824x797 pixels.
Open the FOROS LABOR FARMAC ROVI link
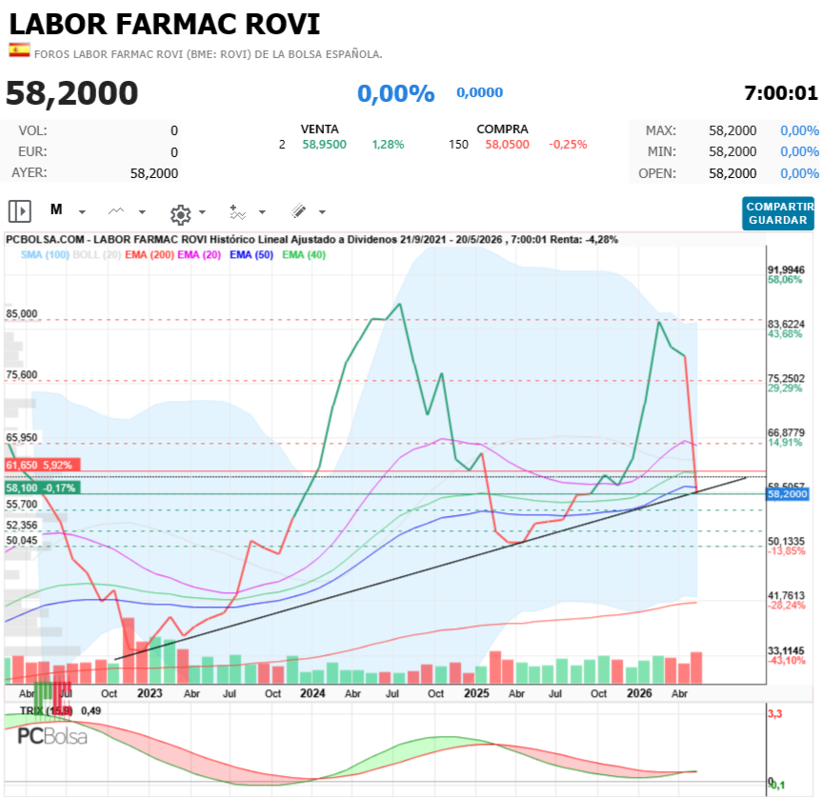tap(208, 54)
